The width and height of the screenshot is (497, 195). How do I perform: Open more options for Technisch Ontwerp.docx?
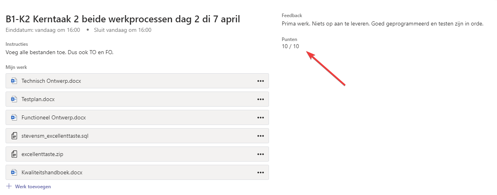coord(261,81)
